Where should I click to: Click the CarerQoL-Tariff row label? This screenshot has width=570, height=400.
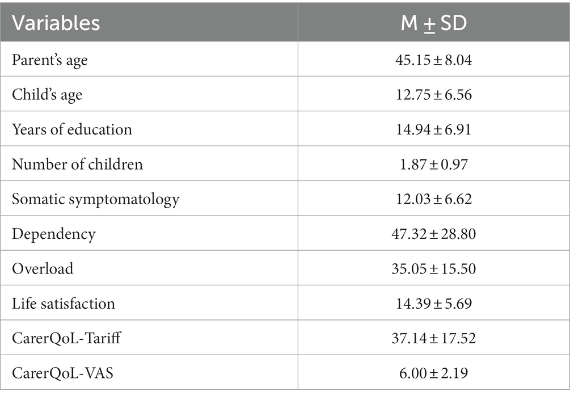click(66, 338)
